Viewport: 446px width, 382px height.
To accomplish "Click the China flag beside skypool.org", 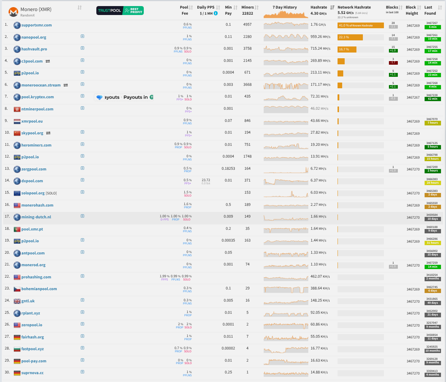I will (17, 133).
